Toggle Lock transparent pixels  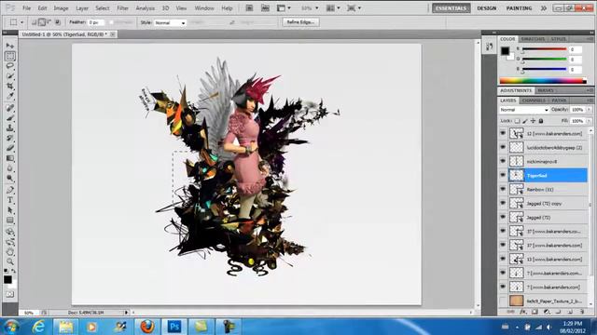coord(517,121)
